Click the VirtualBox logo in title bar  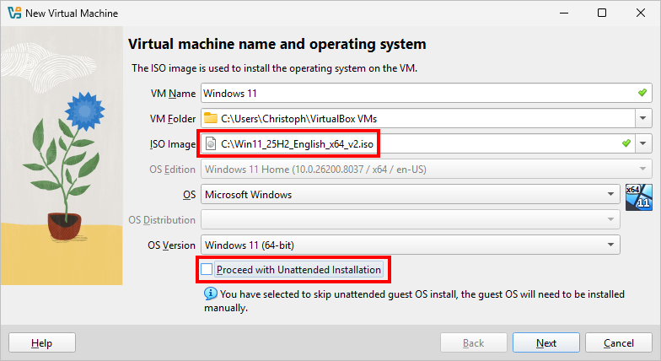(x=13, y=13)
